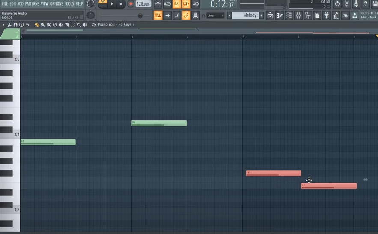The image size is (378, 234).
Task: Open the touch controllers hand icon
Action: coord(345,16)
